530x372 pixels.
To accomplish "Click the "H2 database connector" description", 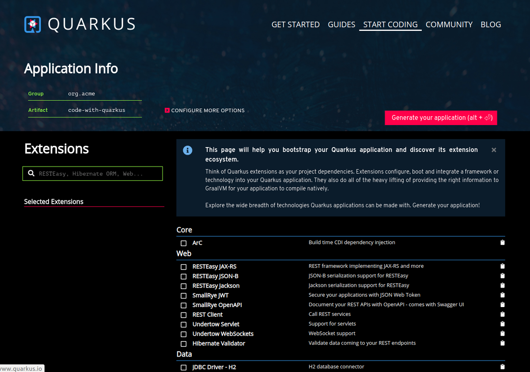I will click(337, 367).
